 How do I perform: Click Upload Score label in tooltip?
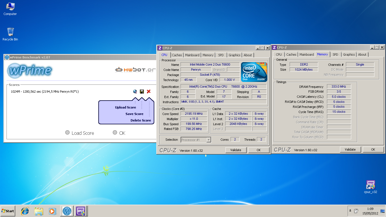125,107
